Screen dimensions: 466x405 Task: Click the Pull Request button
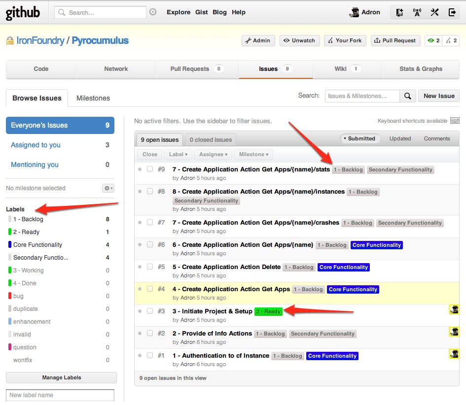tap(395, 40)
